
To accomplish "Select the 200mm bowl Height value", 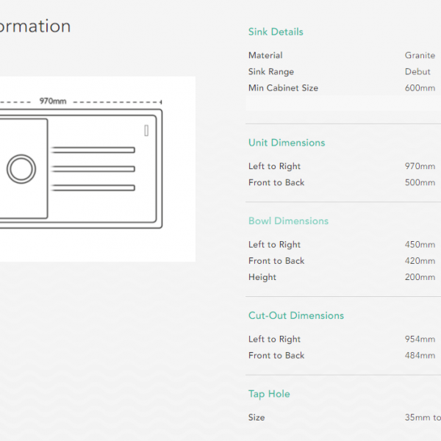I will 420,277.
